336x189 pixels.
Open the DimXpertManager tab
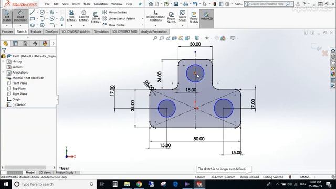(x=35, y=44)
